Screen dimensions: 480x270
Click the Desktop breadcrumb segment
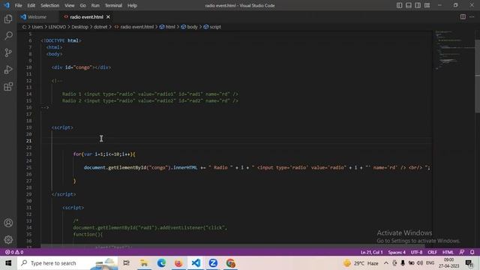80,27
